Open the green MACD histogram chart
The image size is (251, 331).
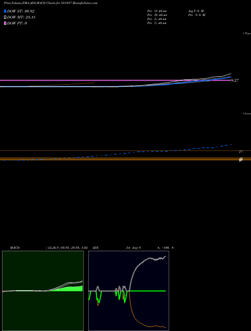(x=43, y=291)
